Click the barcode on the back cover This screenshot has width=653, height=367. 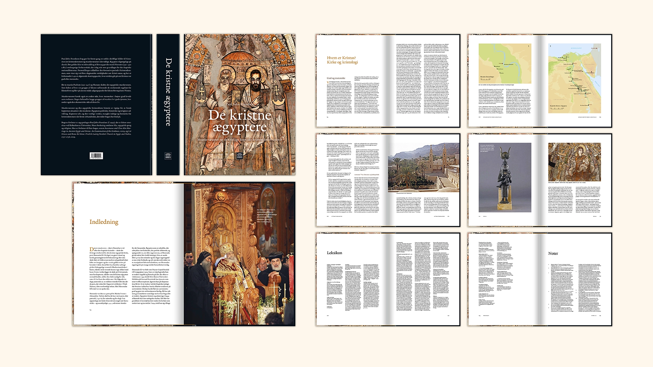(96, 156)
